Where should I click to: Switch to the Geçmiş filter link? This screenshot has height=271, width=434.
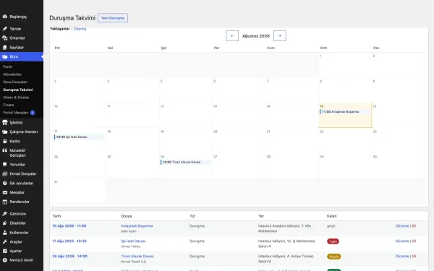click(x=80, y=29)
